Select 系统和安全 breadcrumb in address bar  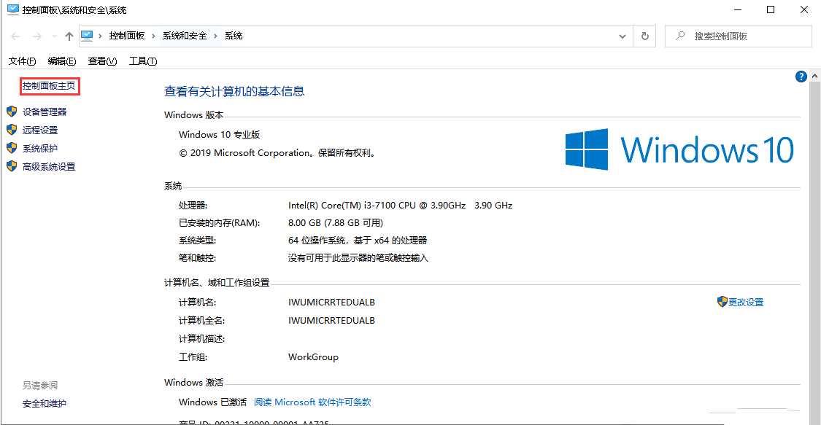pyautogui.click(x=185, y=36)
